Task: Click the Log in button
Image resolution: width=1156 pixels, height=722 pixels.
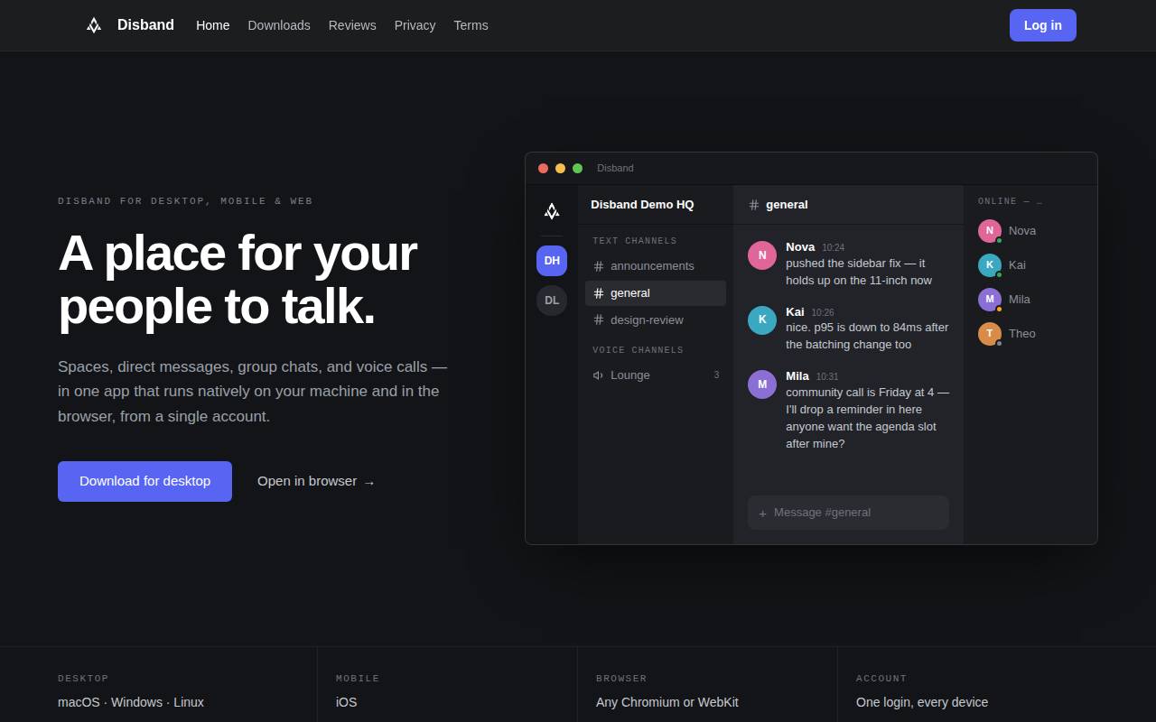Action: 1043,25
